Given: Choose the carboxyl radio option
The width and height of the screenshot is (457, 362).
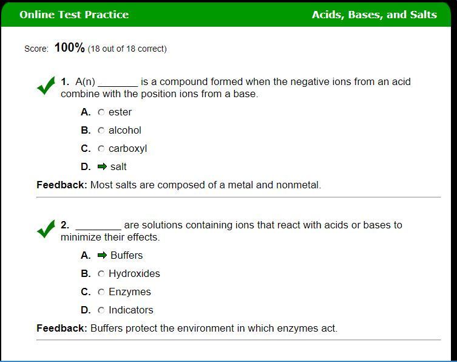Looking at the screenshot, I should tap(101, 149).
